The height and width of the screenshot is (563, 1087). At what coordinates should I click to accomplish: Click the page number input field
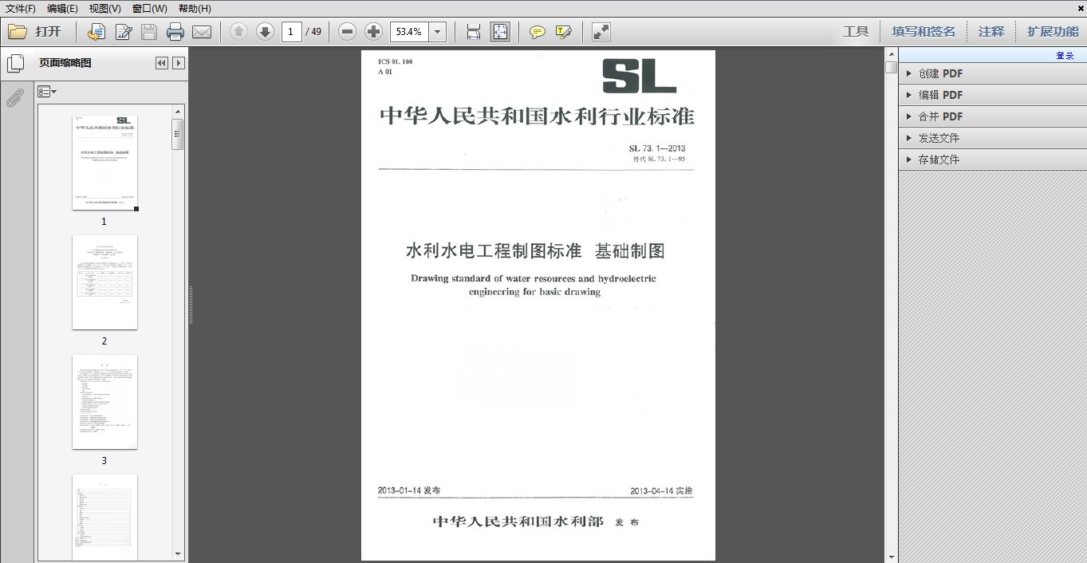(x=291, y=32)
